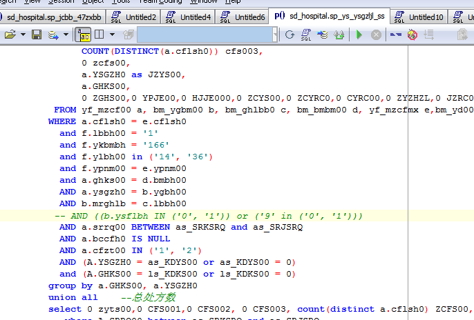This screenshot has width=474, height=320.
Task: Click the grayed step lines icon
Action: tap(428, 34)
